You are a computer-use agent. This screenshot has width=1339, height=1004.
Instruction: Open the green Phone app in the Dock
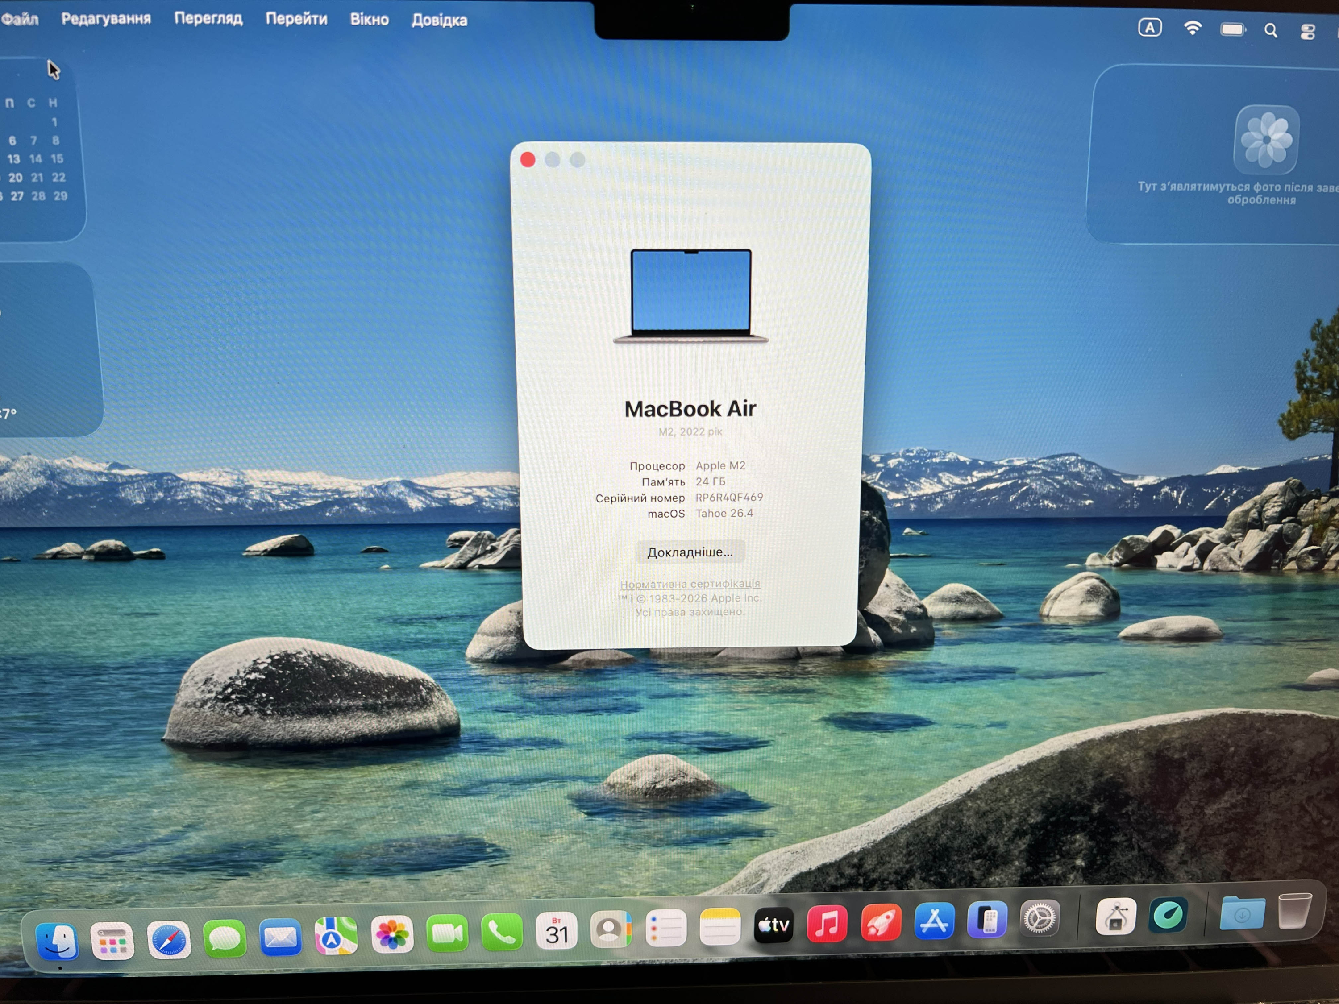coord(502,931)
